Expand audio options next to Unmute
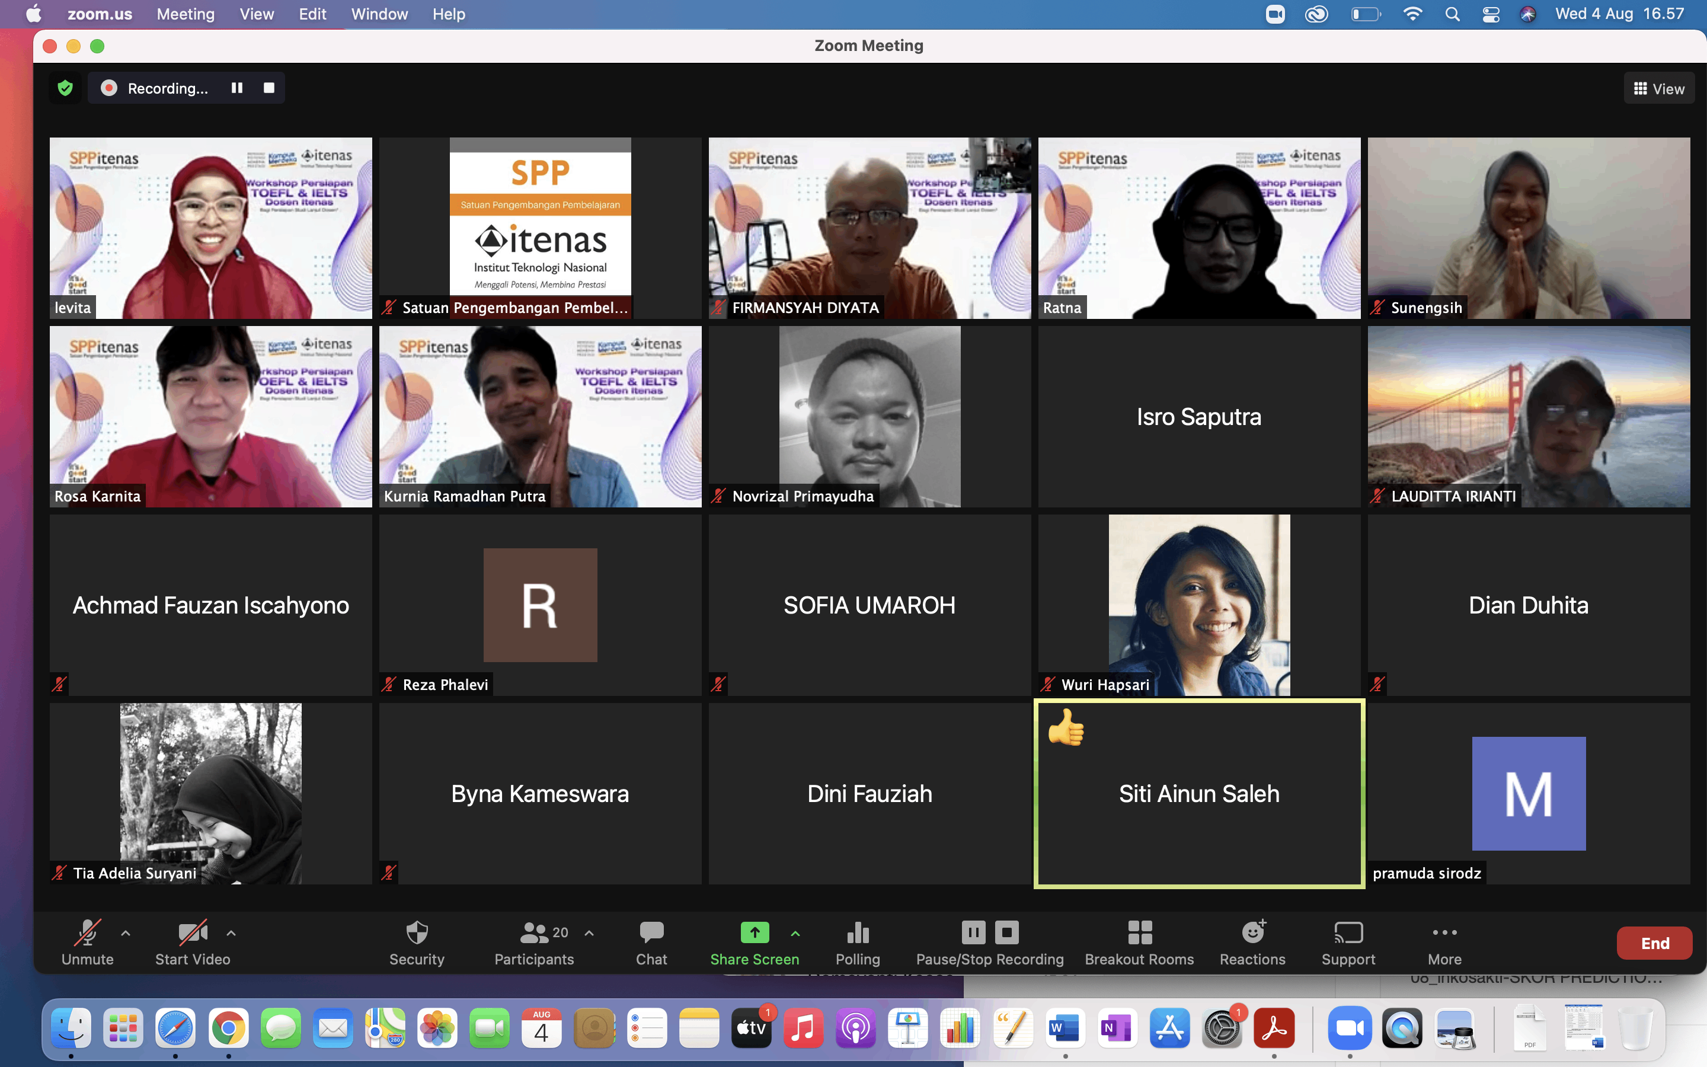This screenshot has width=1707, height=1067. click(126, 933)
